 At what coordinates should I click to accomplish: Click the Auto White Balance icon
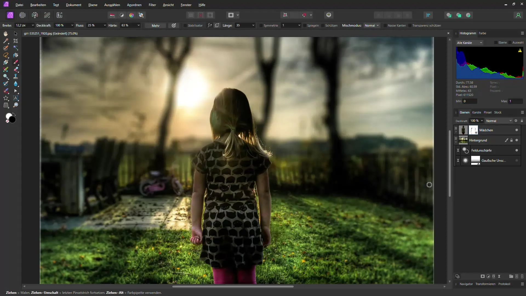(x=141, y=15)
